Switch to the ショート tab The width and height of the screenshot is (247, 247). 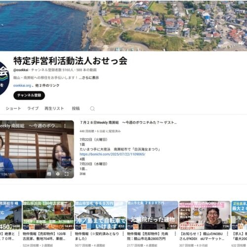click(x=13, y=109)
